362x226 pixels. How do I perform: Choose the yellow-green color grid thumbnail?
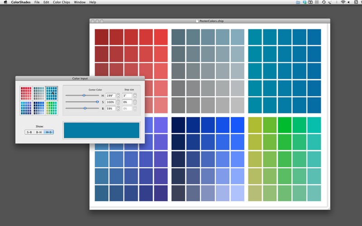coord(52,108)
